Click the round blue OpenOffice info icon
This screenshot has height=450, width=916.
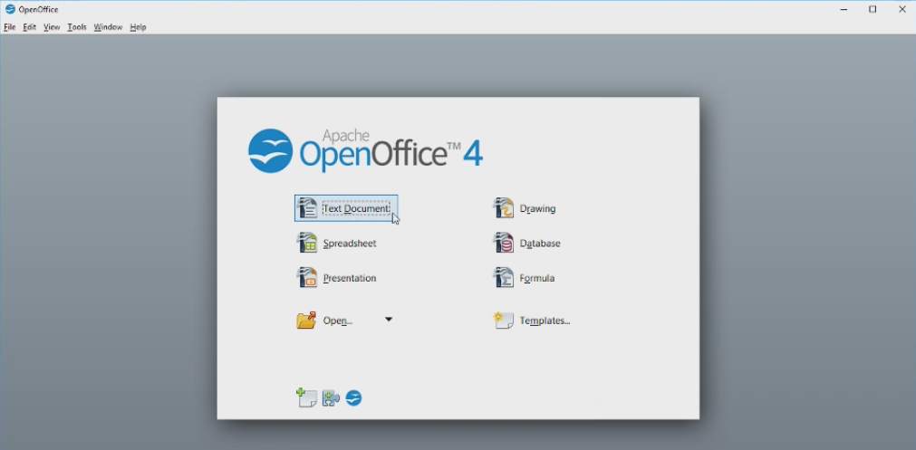(x=353, y=397)
